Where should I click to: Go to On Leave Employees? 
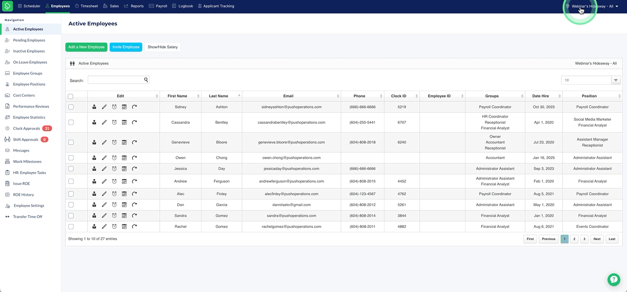click(30, 62)
